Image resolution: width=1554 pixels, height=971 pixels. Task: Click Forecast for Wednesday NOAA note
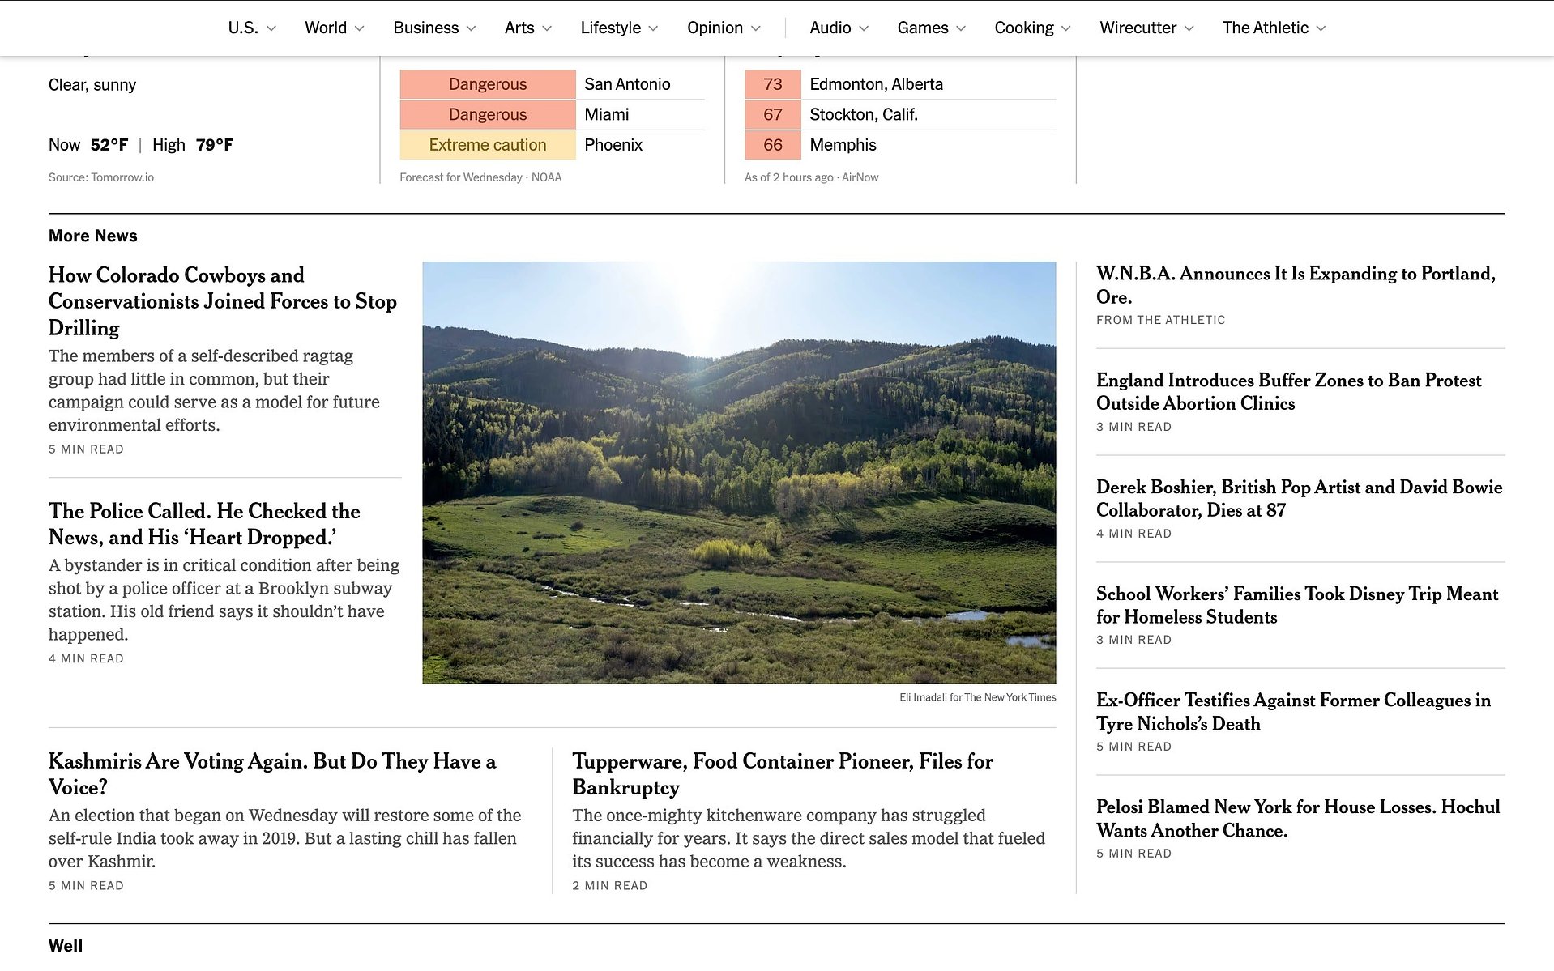pos(480,177)
